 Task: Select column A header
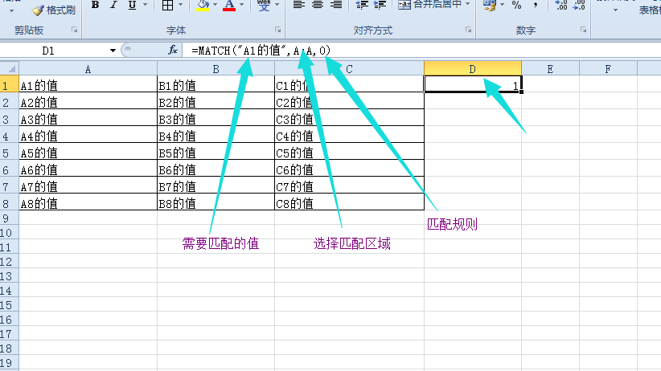pyautogui.click(x=88, y=68)
